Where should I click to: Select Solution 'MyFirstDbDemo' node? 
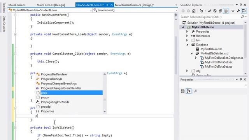tap(211, 23)
